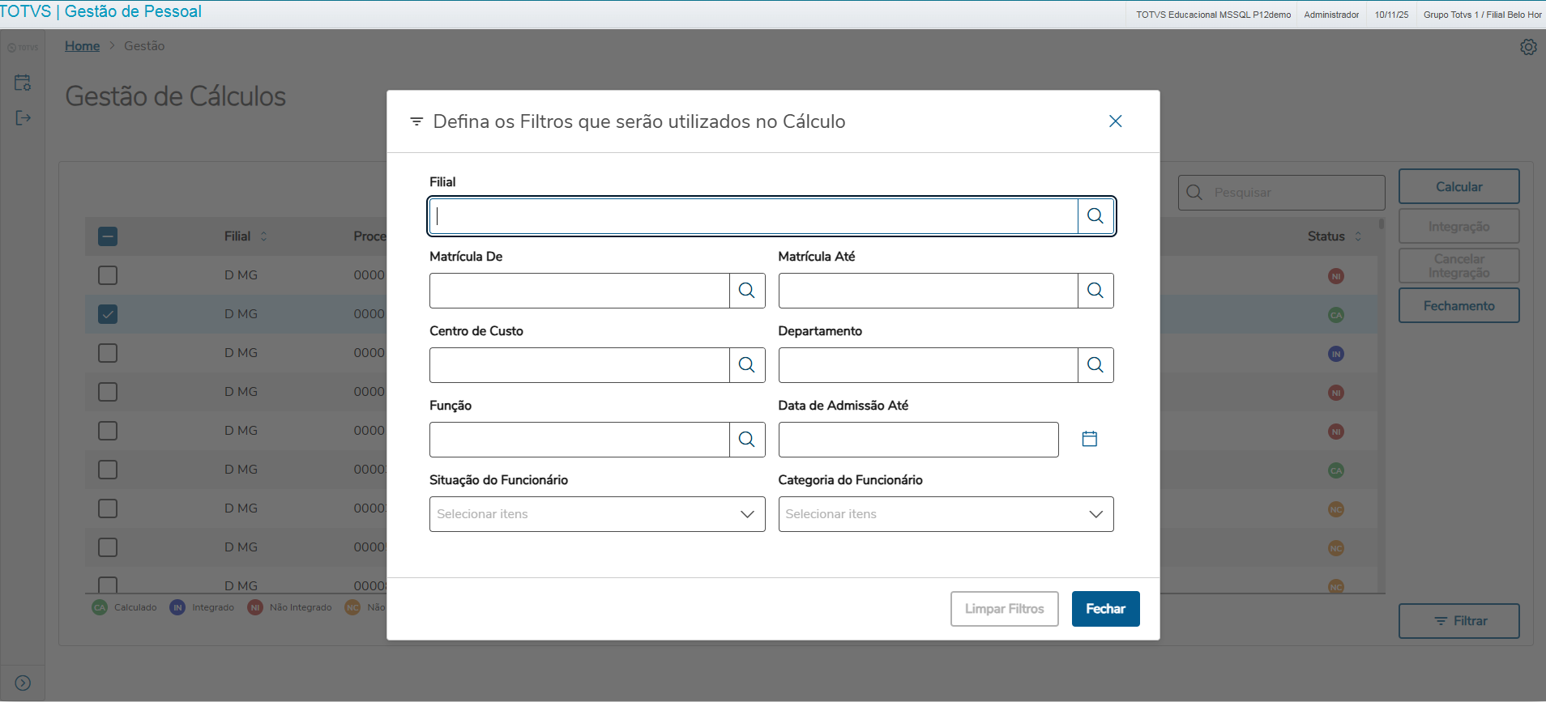Expand Situação do Funcionário dropdown
Image resolution: width=1546 pixels, height=702 pixels.
[597, 514]
